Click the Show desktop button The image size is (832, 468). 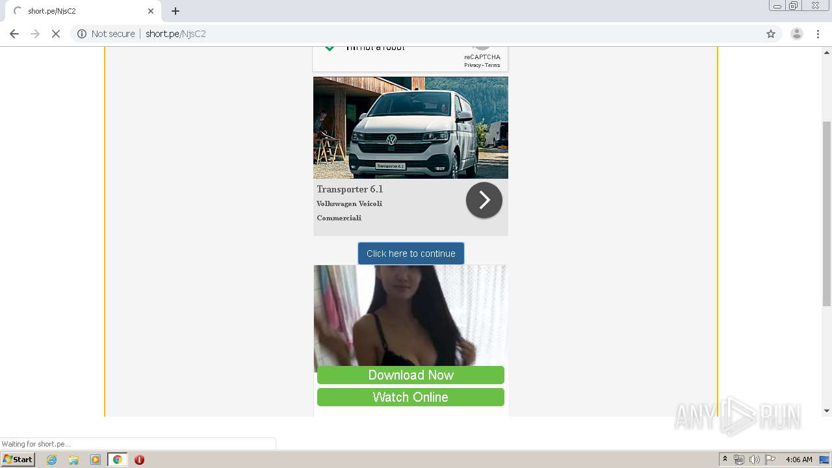pyautogui.click(x=825, y=460)
